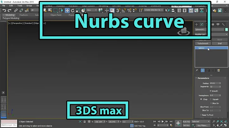Image resolution: width=229 pixels, height=128 pixels.
Task: Activate the Select and Rotate tool
Action: [73, 10]
